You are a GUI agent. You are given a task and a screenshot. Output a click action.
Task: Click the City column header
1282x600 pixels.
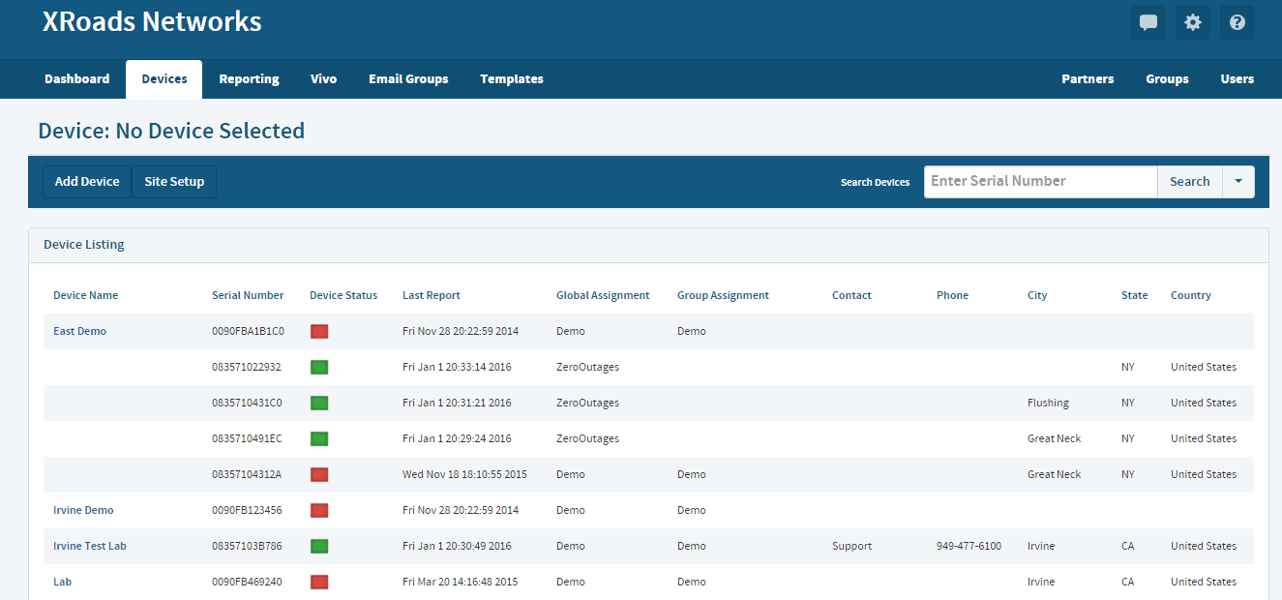[x=1037, y=295]
